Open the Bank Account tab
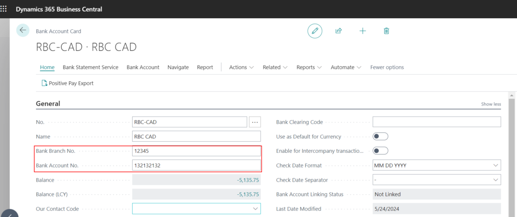517x217 pixels. pos(143,67)
